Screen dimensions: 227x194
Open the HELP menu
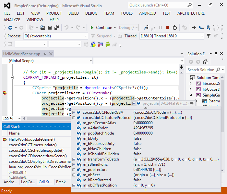coord(54,19)
